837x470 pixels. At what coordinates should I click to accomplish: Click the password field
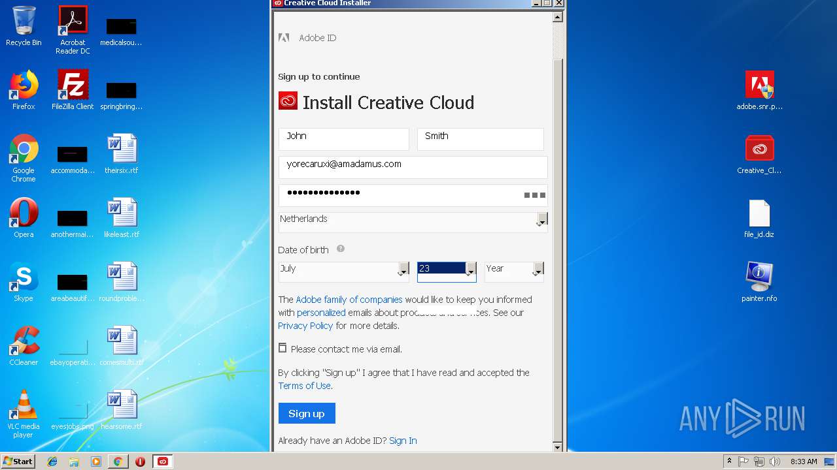[413, 195]
